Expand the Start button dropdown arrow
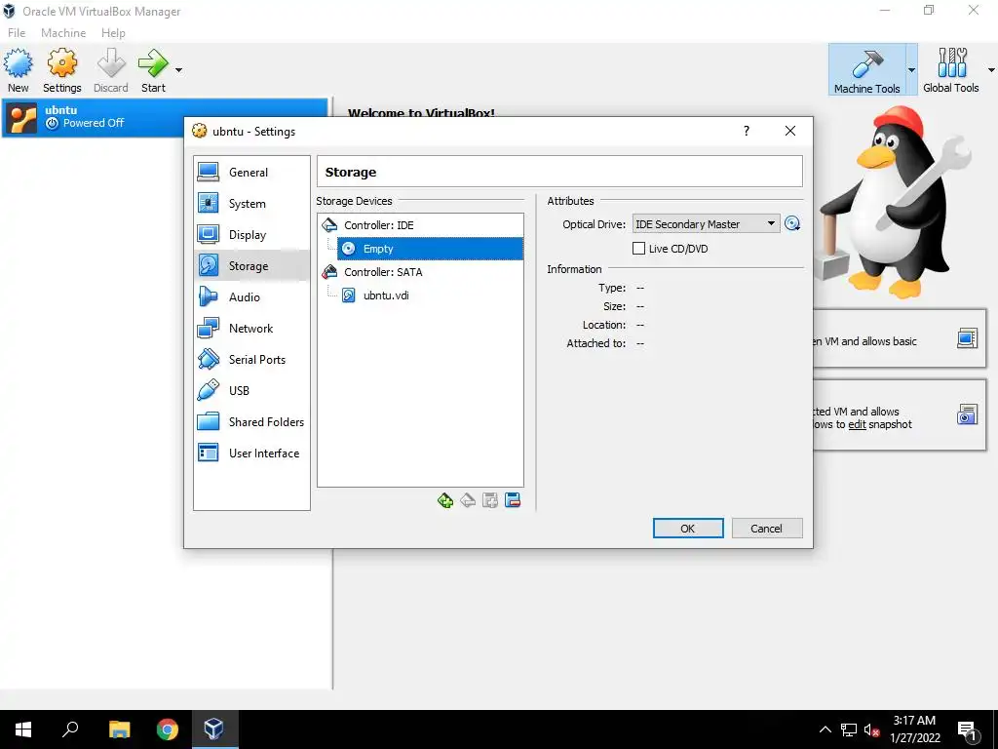Viewport: 998px width, 749px height. (x=179, y=70)
